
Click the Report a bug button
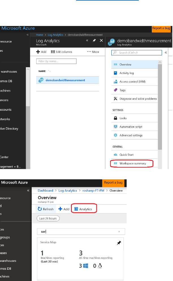162,28
